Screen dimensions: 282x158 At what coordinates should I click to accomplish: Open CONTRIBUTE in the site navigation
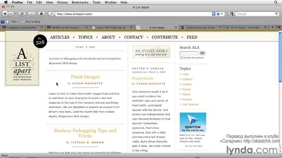coord(165,37)
